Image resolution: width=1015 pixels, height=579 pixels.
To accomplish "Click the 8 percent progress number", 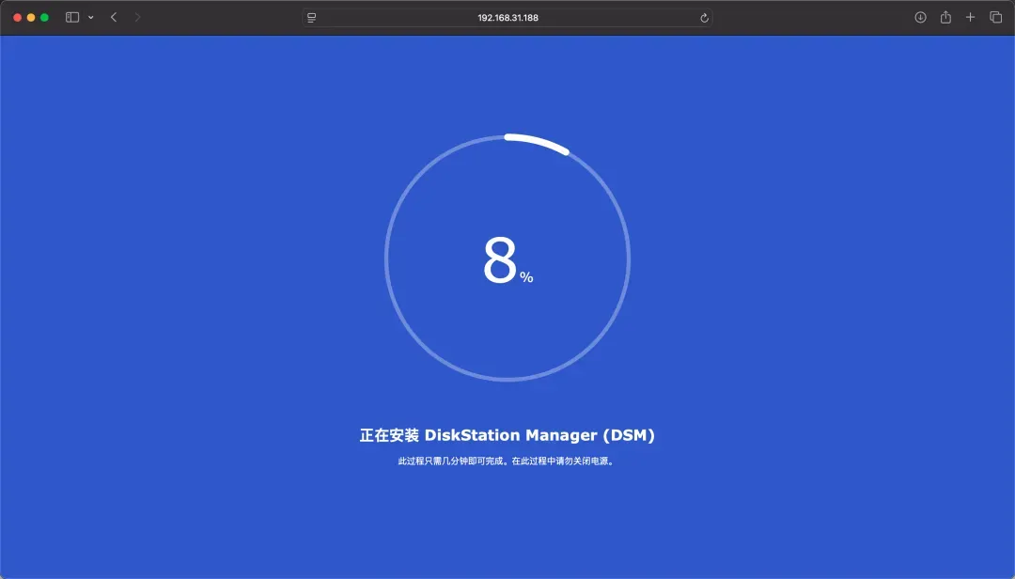I will coord(508,260).
